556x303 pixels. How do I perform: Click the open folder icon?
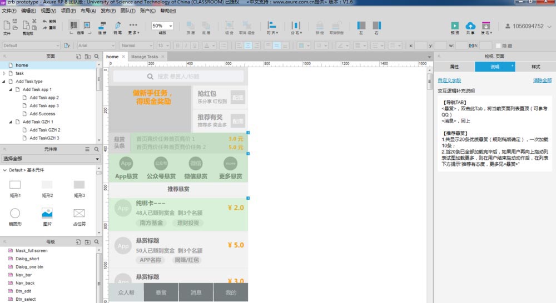click(x=15, y=28)
